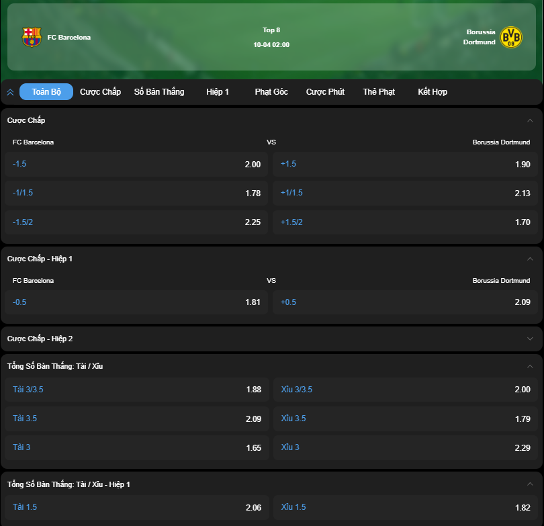Image resolution: width=544 pixels, height=526 pixels.
Task: Select first-half Xỉu 1.5 at 1.82
Action: click(x=406, y=507)
